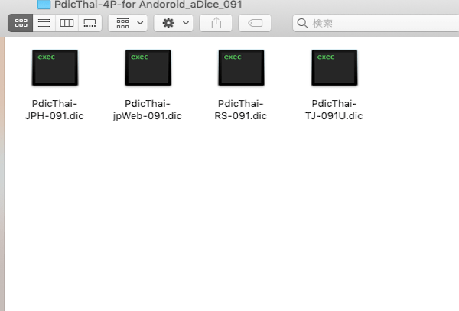Switch to icon view mode
The width and height of the screenshot is (459, 311).
coord(20,23)
